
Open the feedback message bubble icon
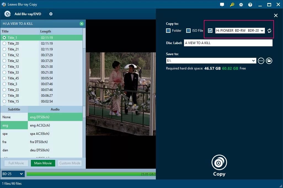222,4
